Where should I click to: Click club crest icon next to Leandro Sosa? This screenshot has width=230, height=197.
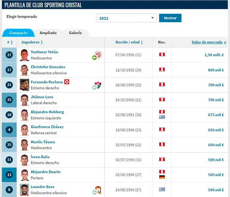pyautogui.click(x=97, y=190)
